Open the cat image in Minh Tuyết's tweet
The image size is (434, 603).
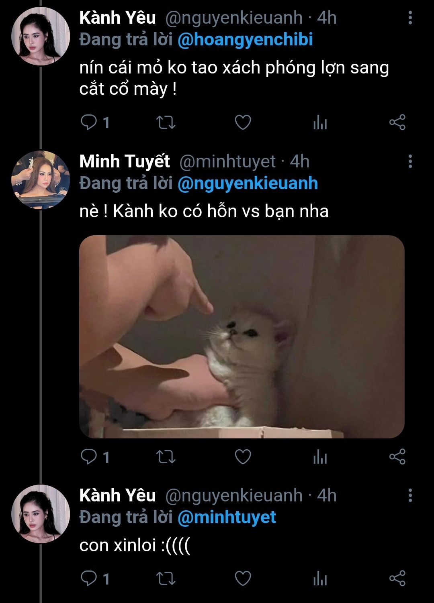242,336
